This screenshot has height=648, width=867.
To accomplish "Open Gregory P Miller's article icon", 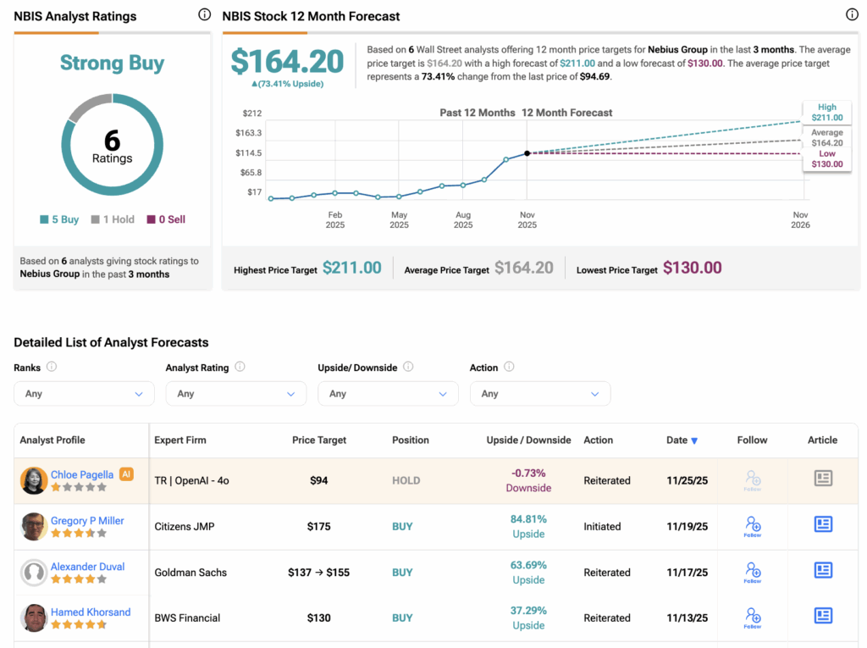I will tap(823, 524).
